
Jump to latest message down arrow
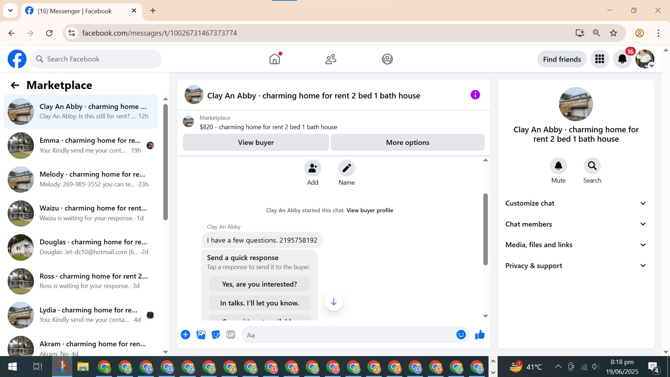tap(334, 302)
